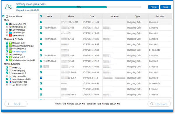Uncheck the row dated 3/9/2016 11:13
This screenshot has height=114, width=175.
pyautogui.click(x=41, y=78)
